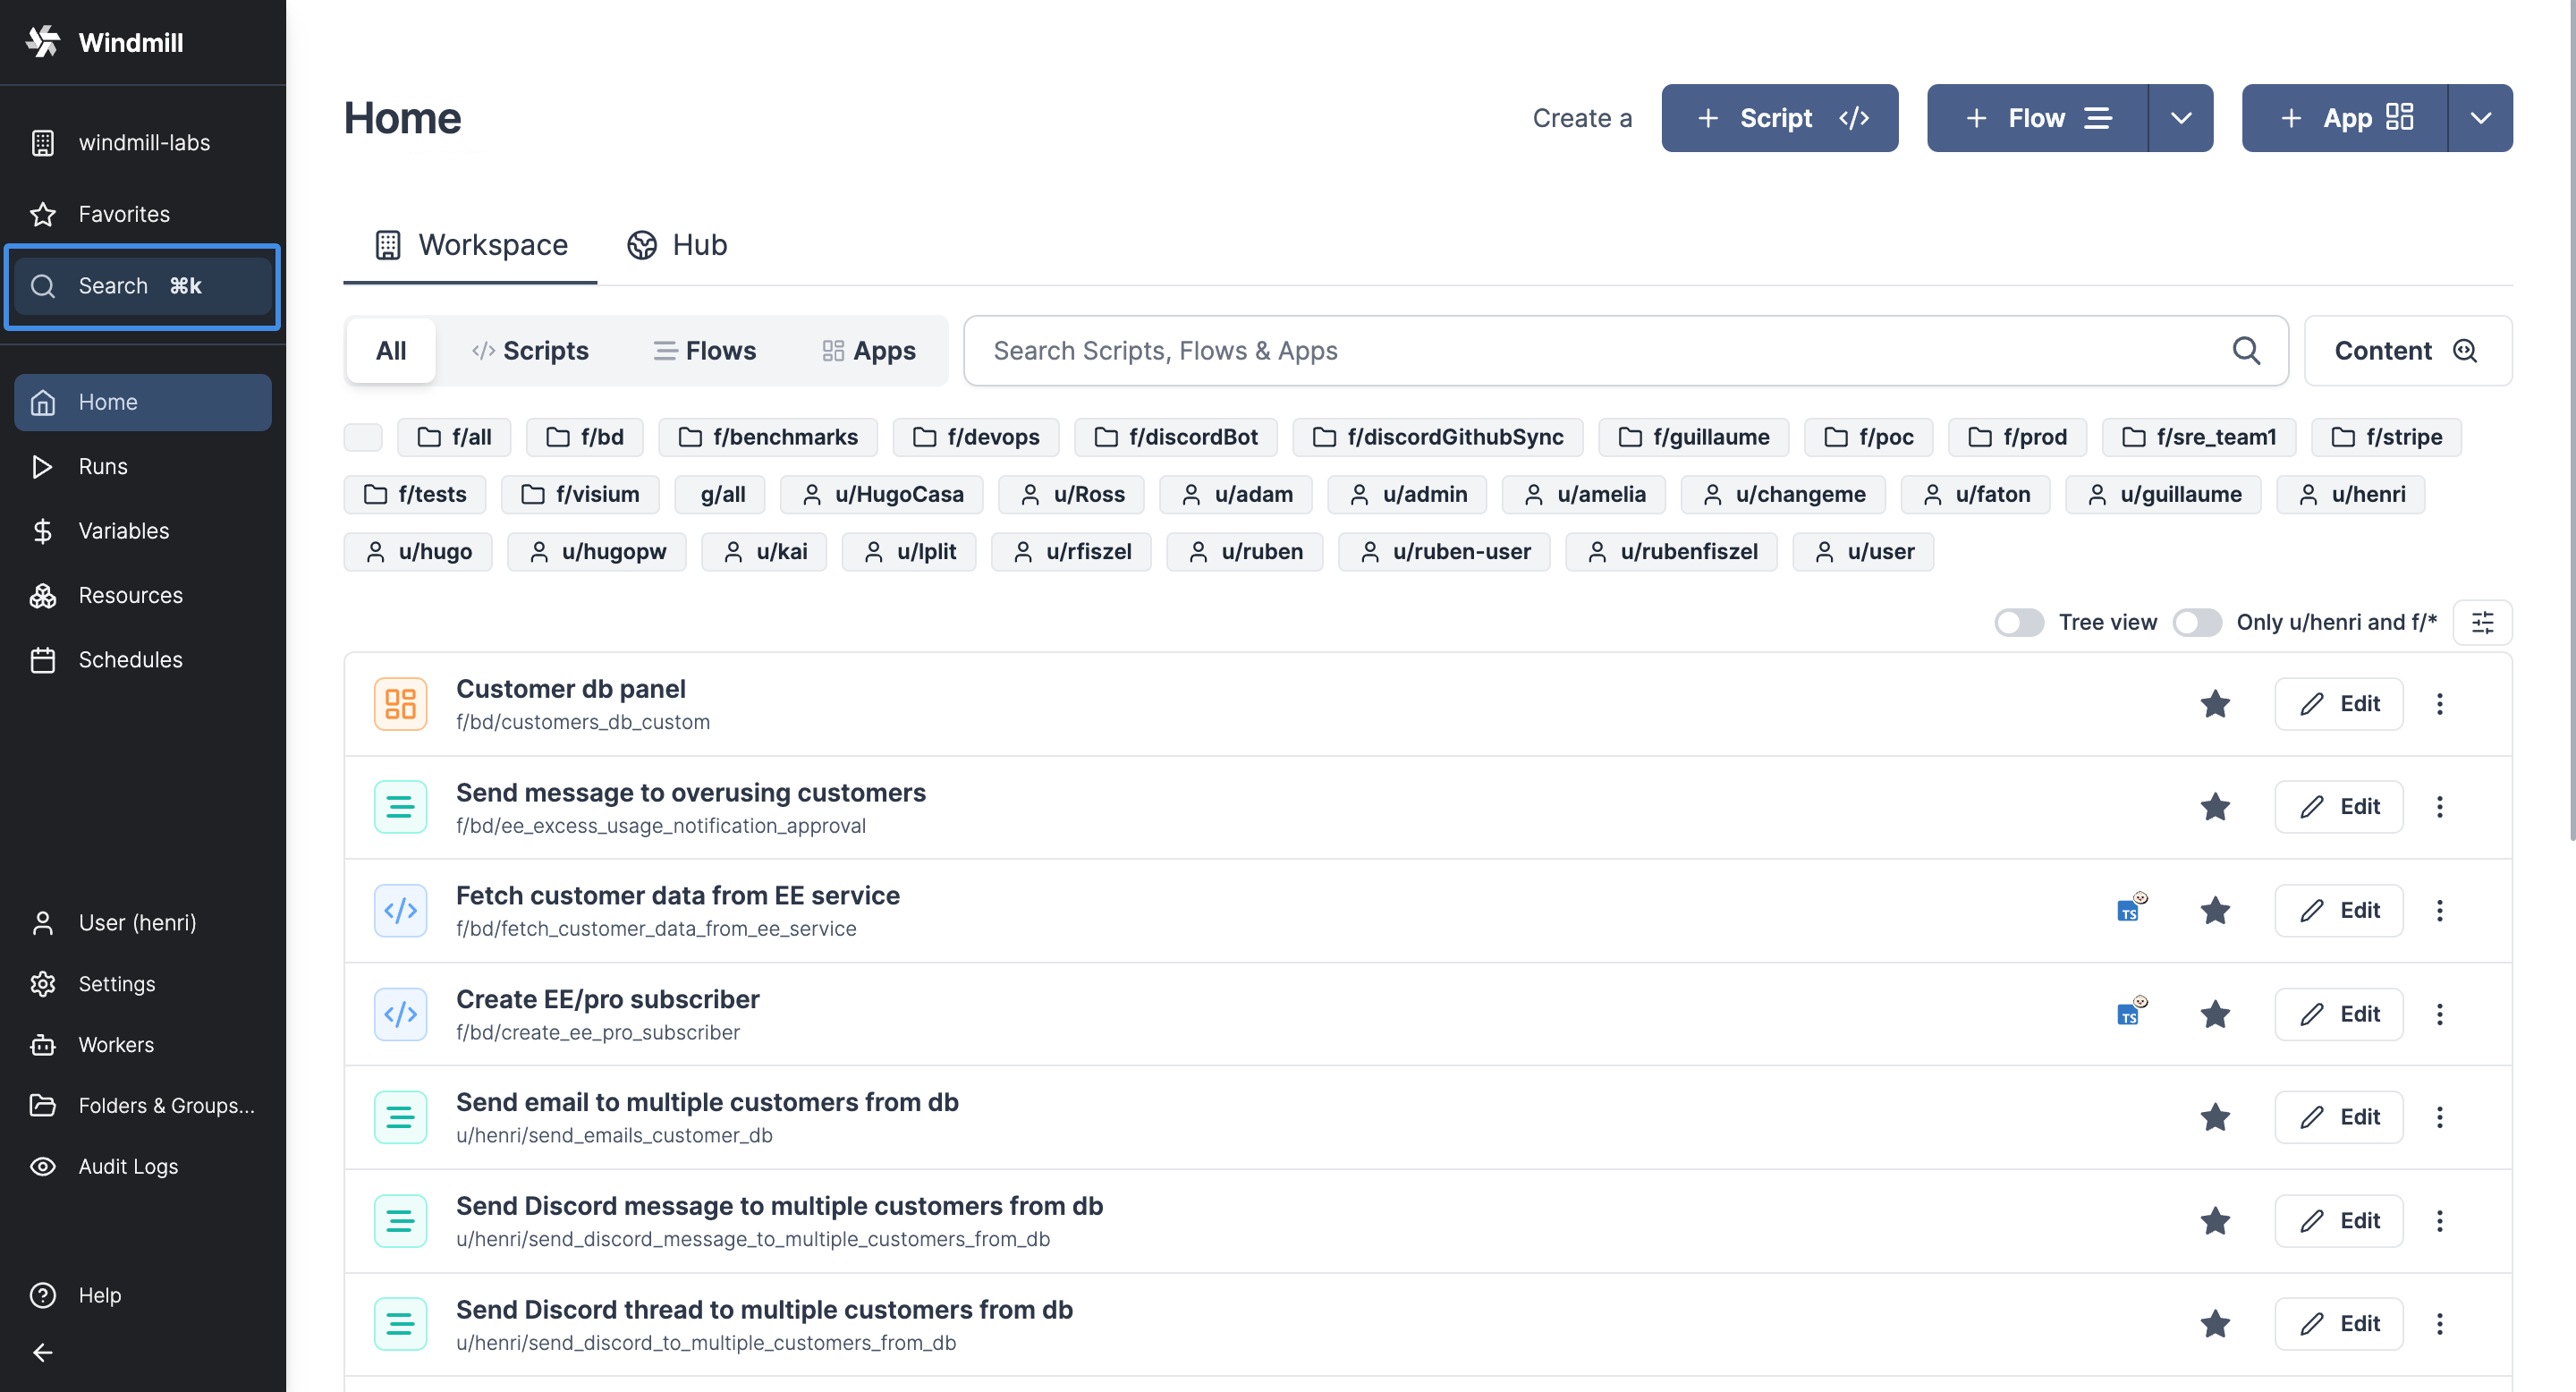Unfavorite the Customer db panel star

2215,703
